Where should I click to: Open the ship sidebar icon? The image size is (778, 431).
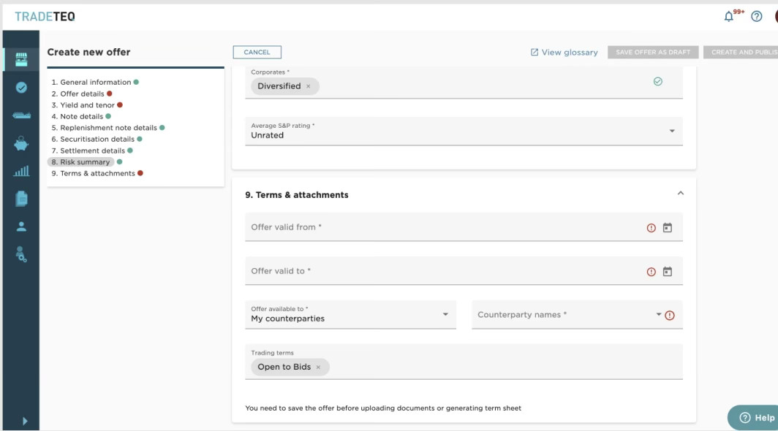coord(21,115)
